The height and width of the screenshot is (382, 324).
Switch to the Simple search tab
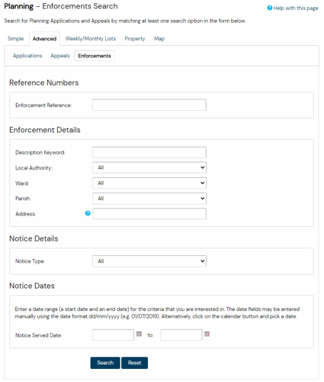[x=16, y=39]
